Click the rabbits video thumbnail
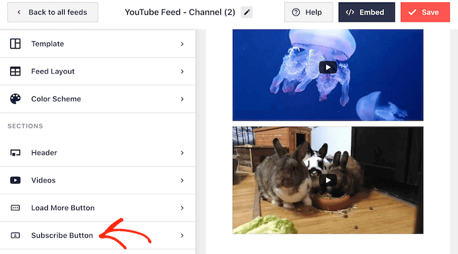458x254 pixels. click(328, 180)
